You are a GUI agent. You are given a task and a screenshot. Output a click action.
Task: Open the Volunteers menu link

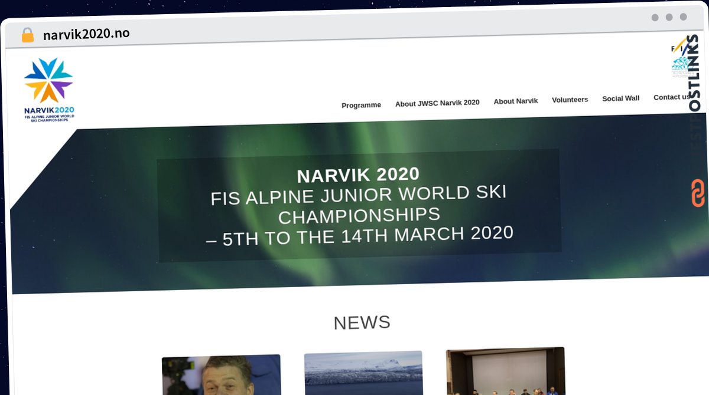[x=570, y=100]
